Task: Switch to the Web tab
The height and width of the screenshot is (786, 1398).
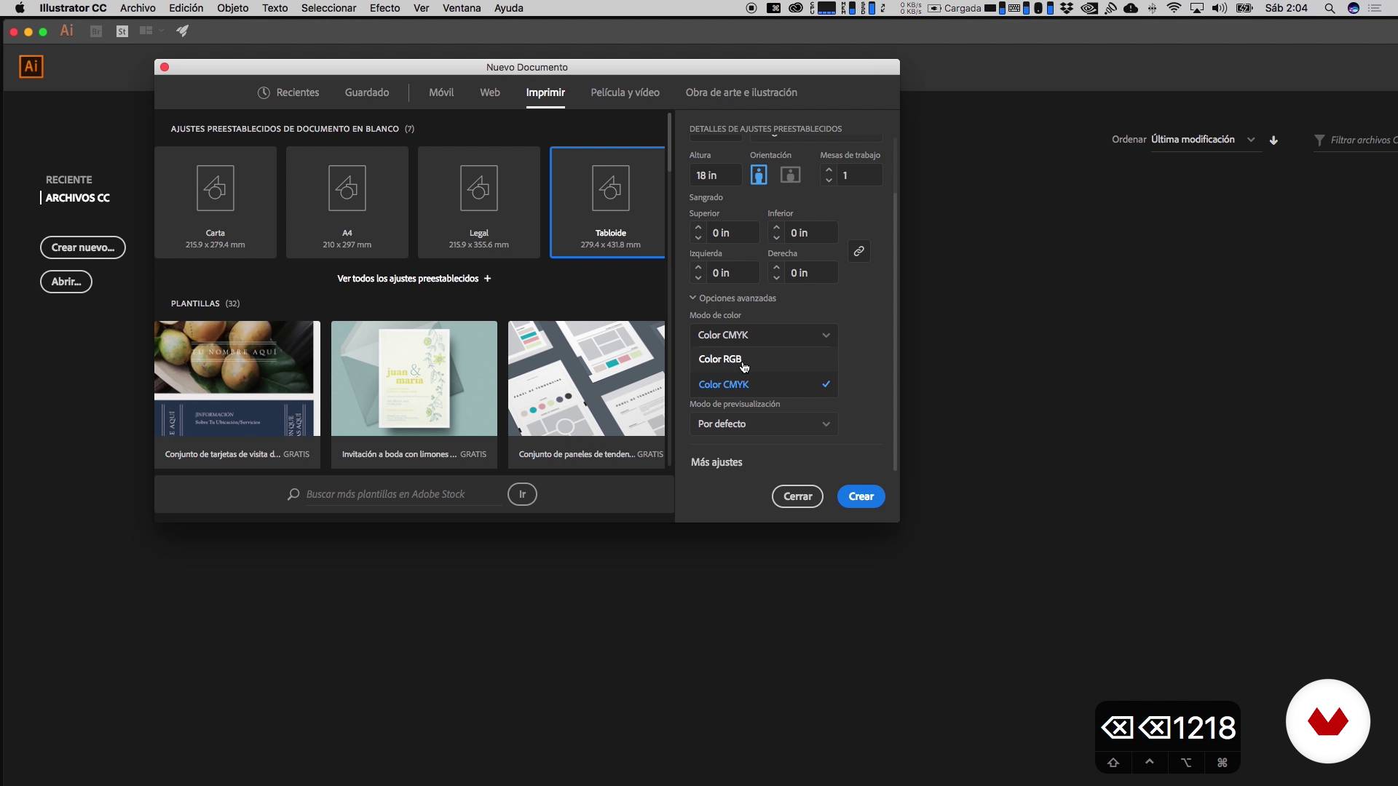Action: coord(490,92)
